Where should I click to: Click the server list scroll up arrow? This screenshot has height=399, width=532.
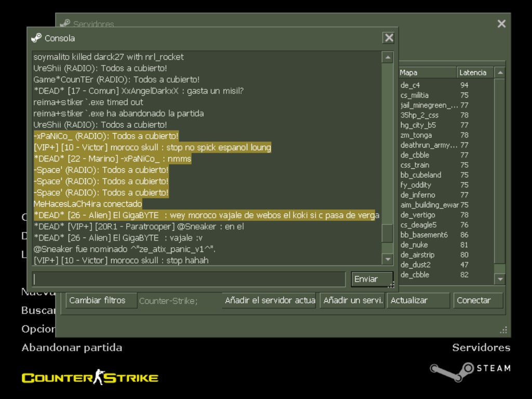[500, 73]
